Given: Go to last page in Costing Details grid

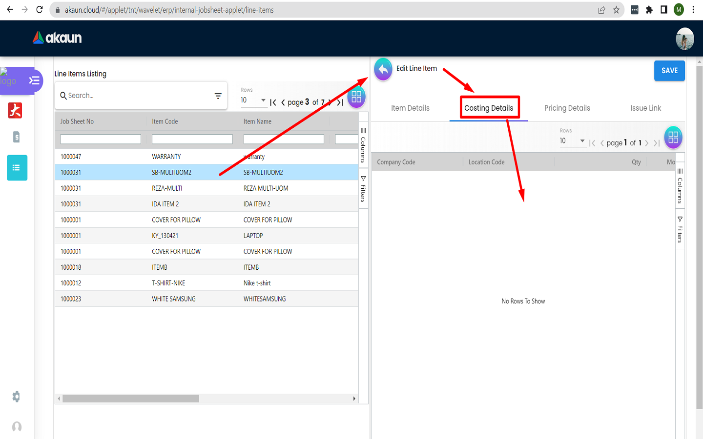Looking at the screenshot, I should coord(657,143).
